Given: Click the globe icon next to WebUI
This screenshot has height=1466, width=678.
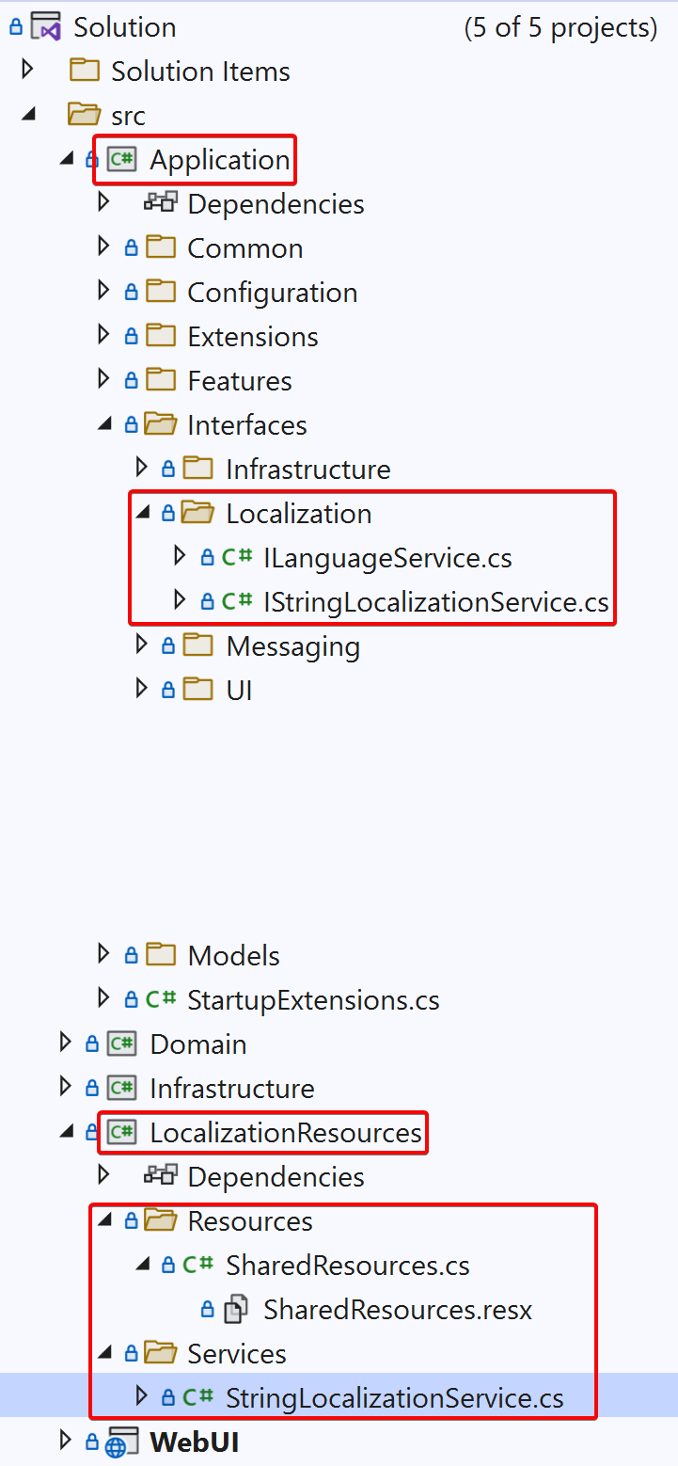Looking at the screenshot, I should (122, 1441).
